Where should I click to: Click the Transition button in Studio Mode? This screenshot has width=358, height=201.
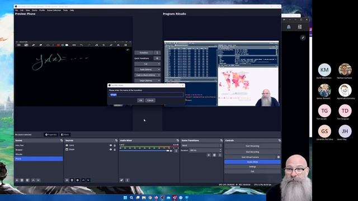pos(144,52)
